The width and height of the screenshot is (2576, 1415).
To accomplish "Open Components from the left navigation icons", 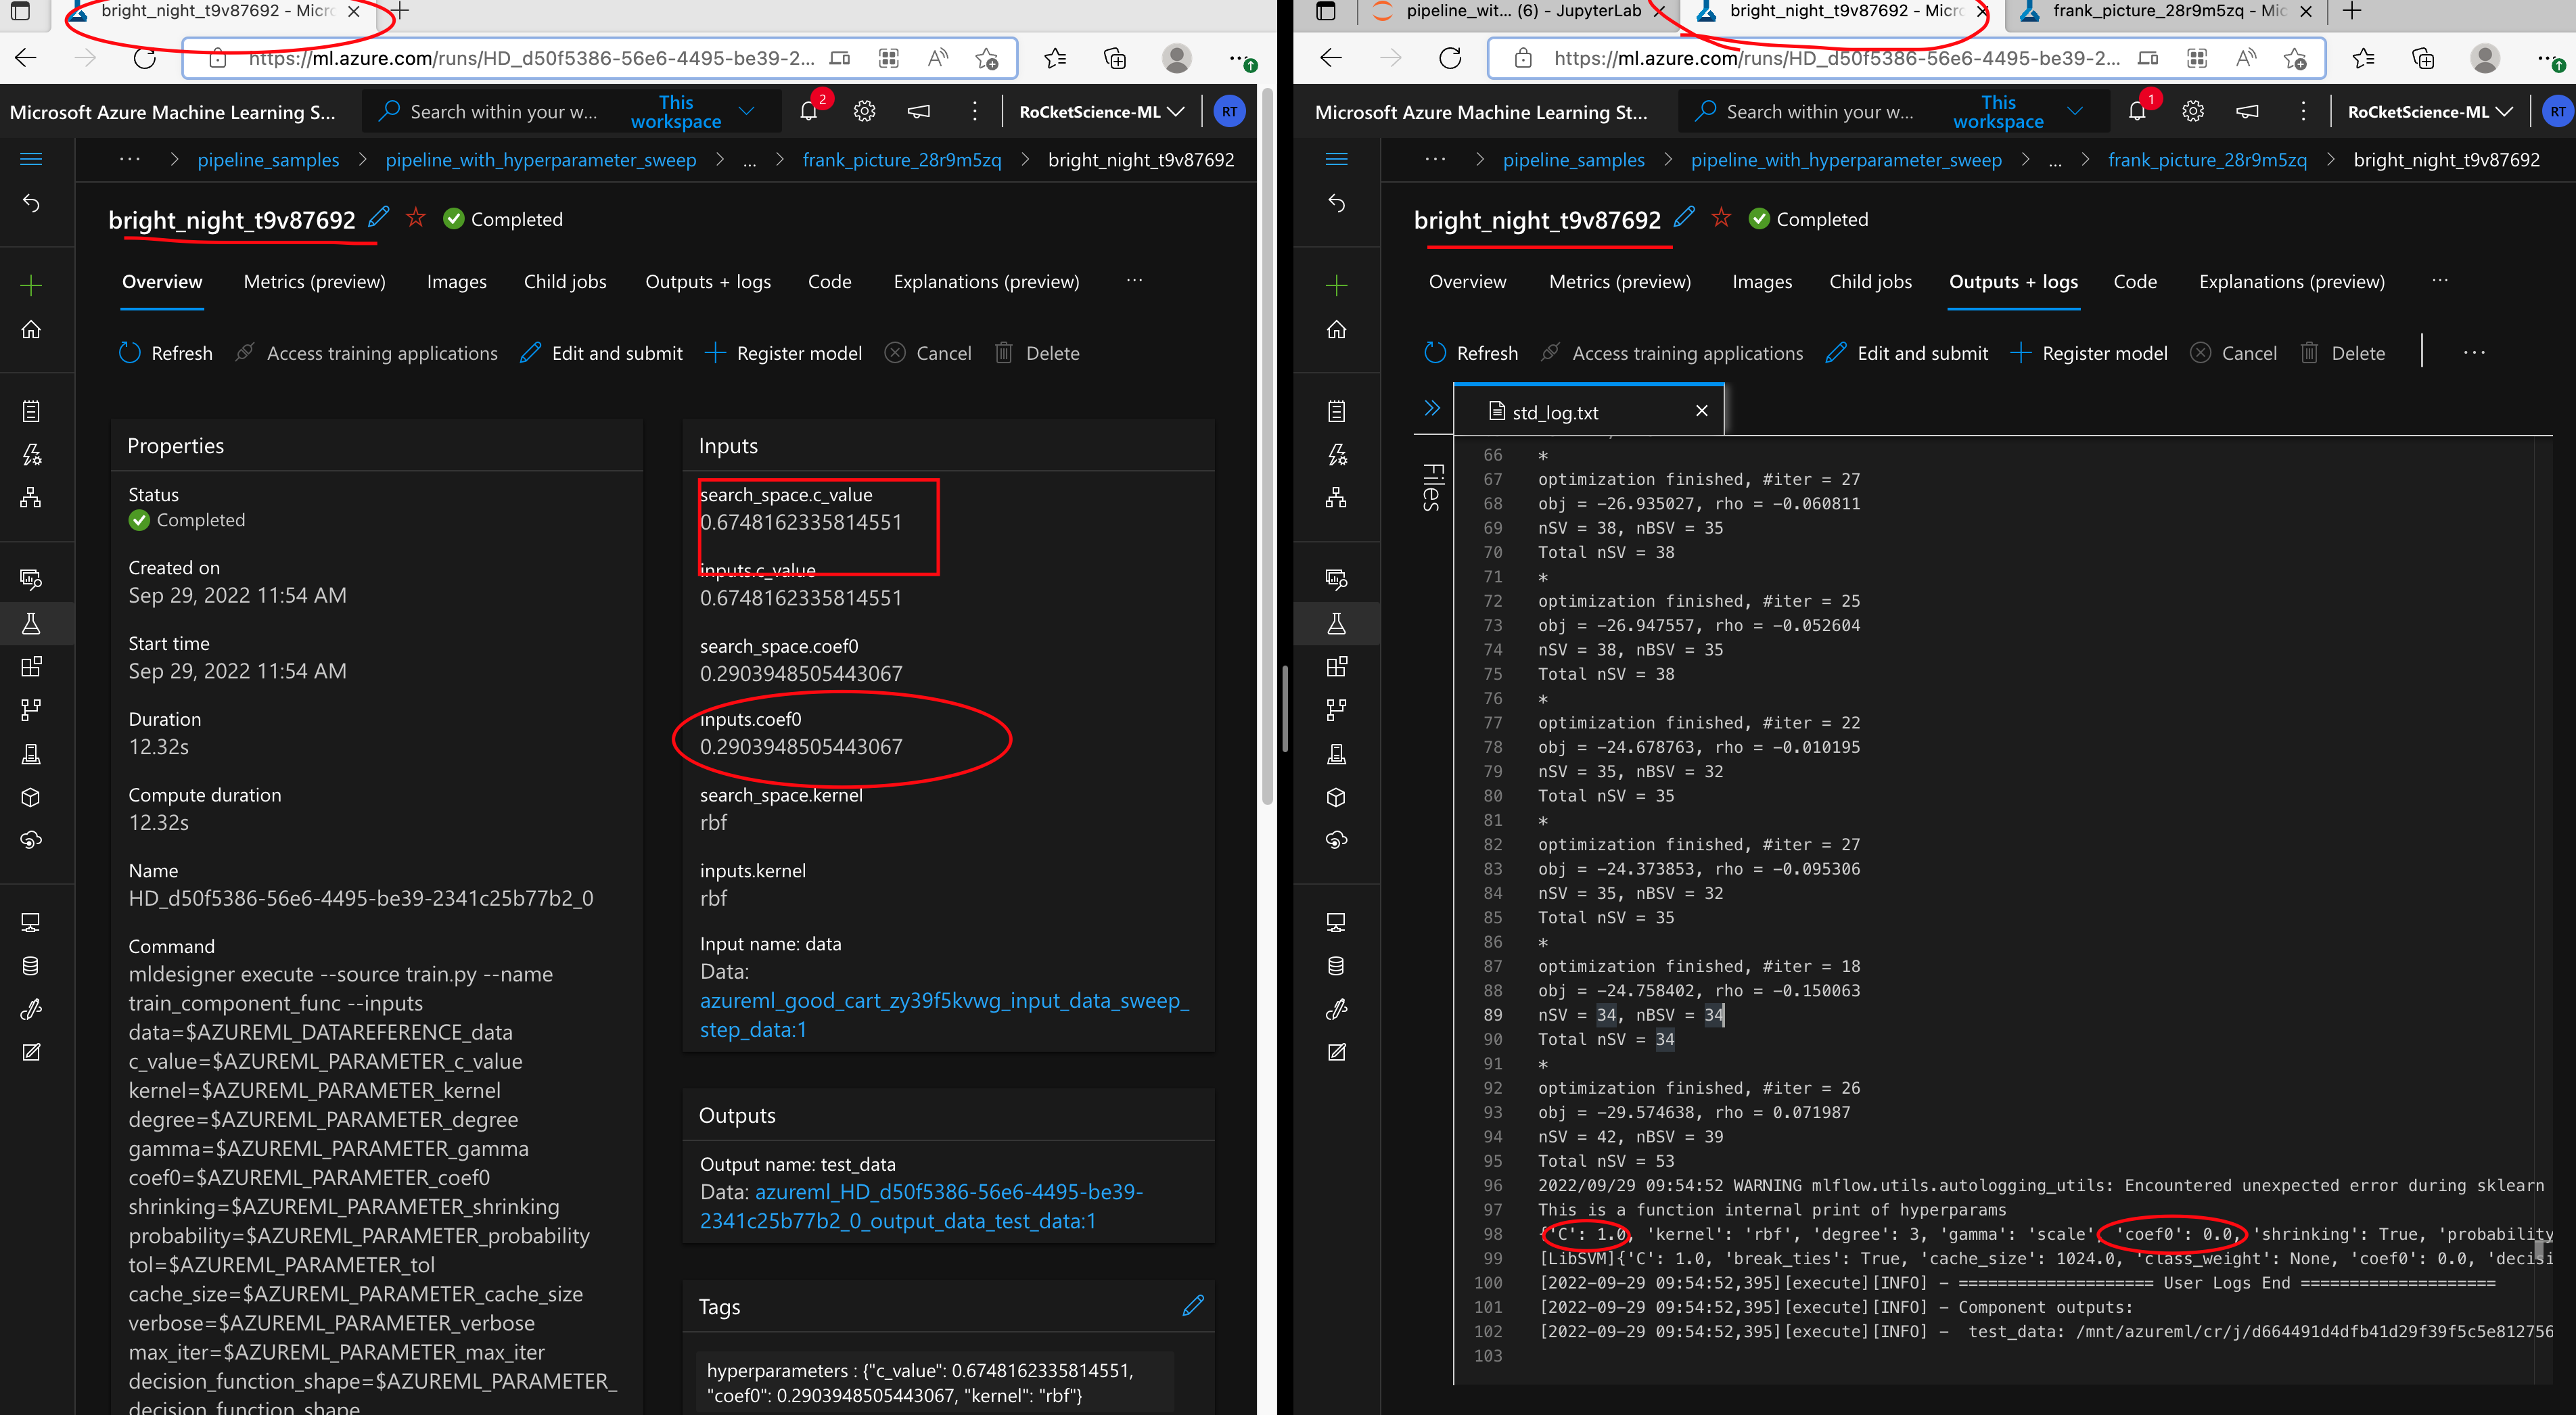I will pyautogui.click(x=31, y=666).
